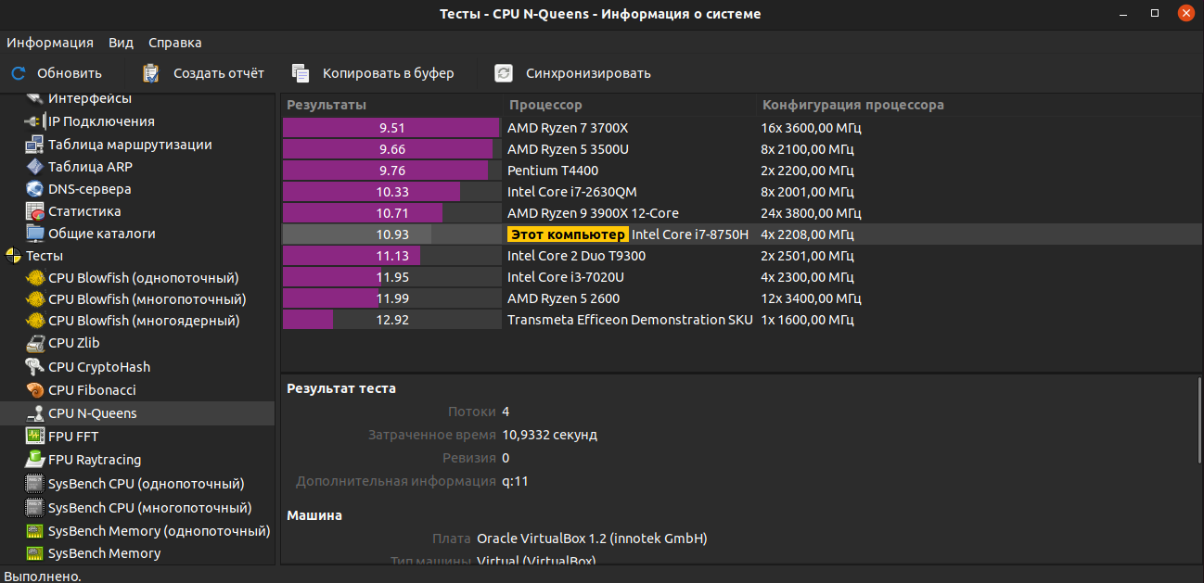Open the Справка menu
This screenshot has height=583, width=1204.
coord(174,43)
